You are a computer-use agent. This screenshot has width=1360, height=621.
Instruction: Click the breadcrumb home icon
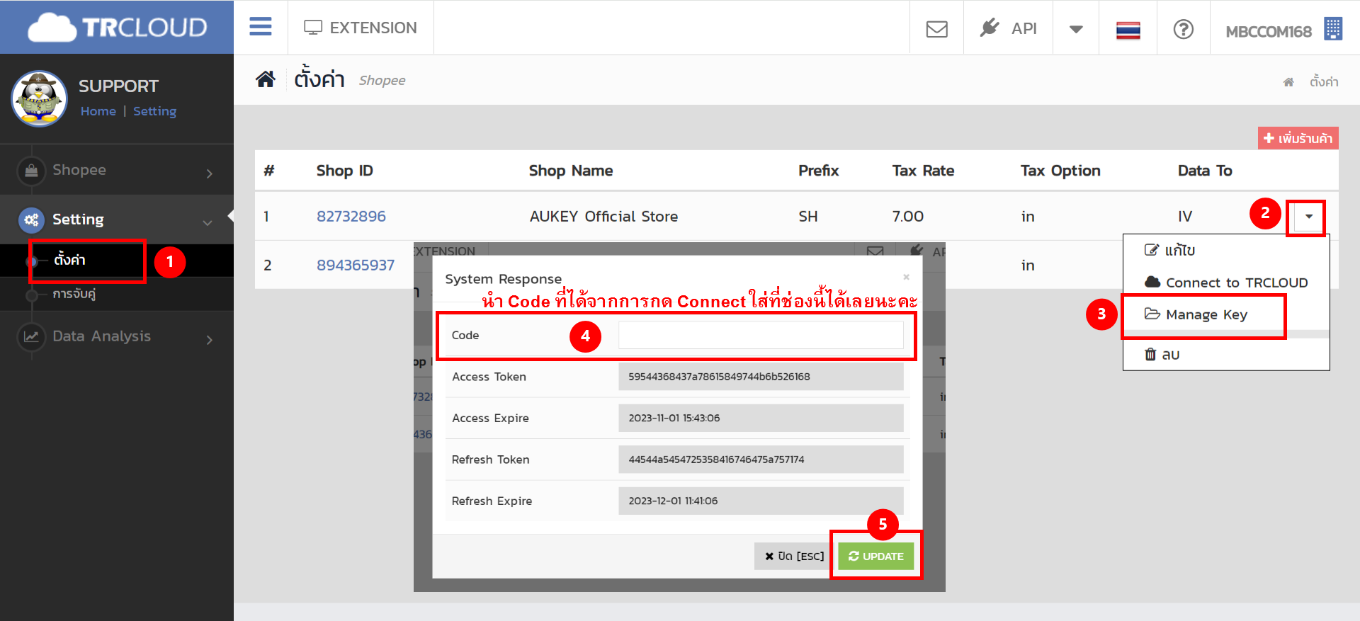[1288, 82]
